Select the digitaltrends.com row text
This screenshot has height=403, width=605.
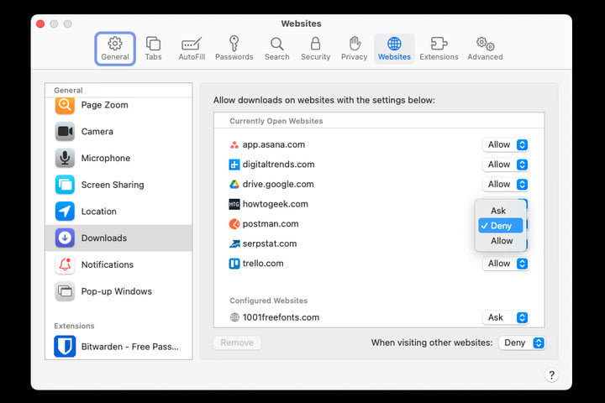click(278, 165)
